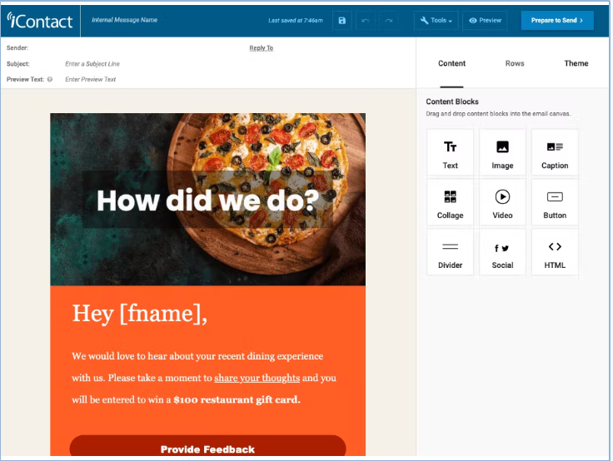Switch to the Content tab
Screen dimensions: 613x461
(451, 63)
